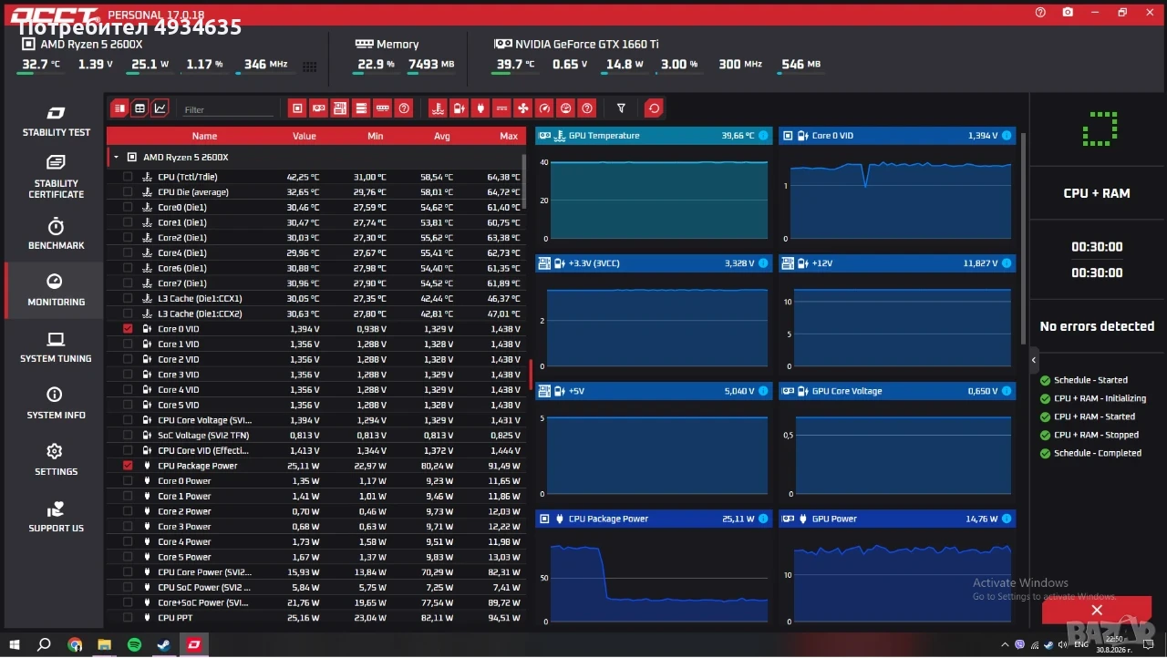Click the red X button under the schedule log
Viewport: 1167px width, 658px height.
point(1097,611)
